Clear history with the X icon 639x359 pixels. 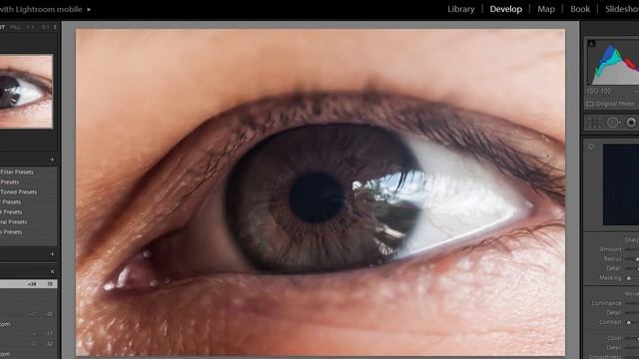coord(52,271)
